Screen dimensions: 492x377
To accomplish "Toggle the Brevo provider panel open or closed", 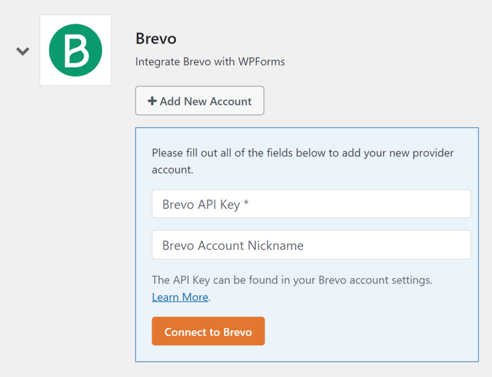I will tap(22, 50).
